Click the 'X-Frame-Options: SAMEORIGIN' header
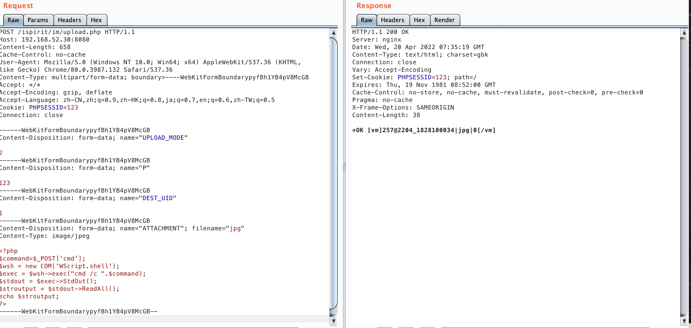The width and height of the screenshot is (691, 328). (403, 108)
